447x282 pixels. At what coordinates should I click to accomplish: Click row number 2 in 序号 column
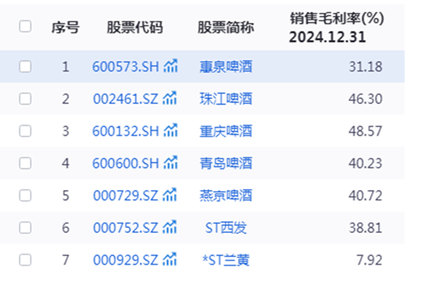pos(66,99)
